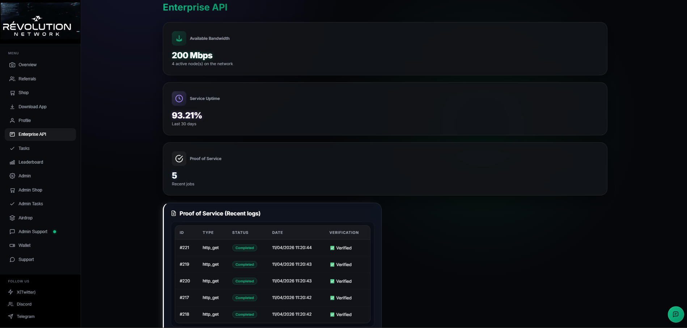
Task: Click the green Verified checkmark for job #217
Action: tap(332, 298)
